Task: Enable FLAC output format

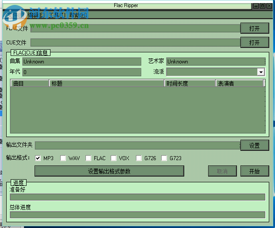Action: 88,158
